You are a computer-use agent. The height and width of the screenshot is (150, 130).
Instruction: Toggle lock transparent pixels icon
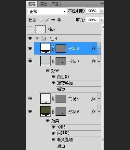[x=41, y=20]
